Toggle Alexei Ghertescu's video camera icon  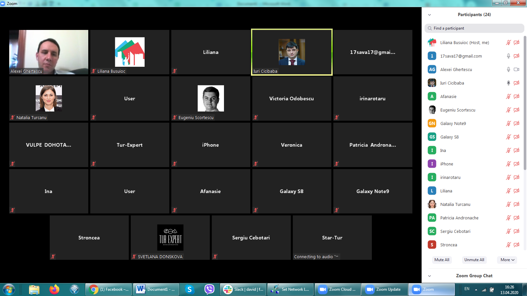point(516,69)
